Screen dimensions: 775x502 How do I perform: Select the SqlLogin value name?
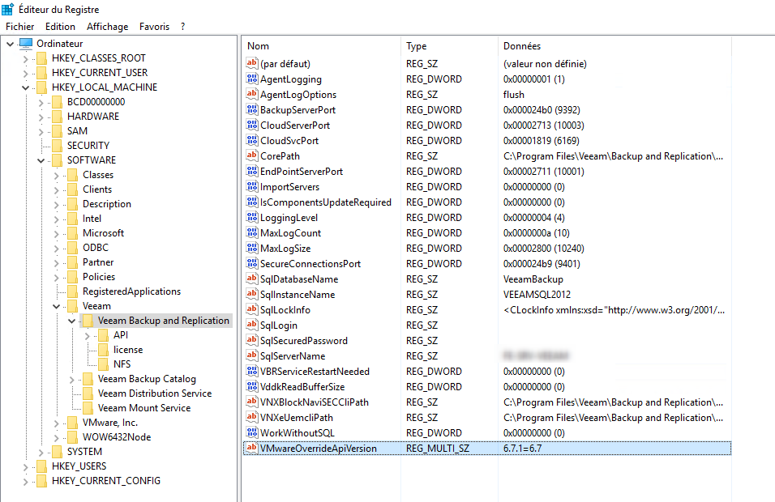pyautogui.click(x=279, y=325)
